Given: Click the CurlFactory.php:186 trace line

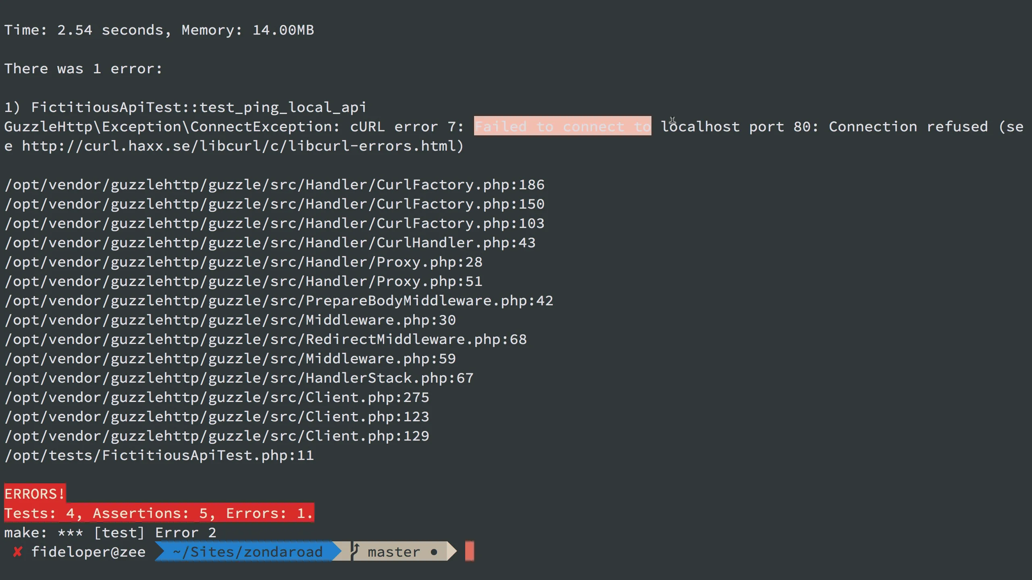Looking at the screenshot, I should tap(274, 185).
